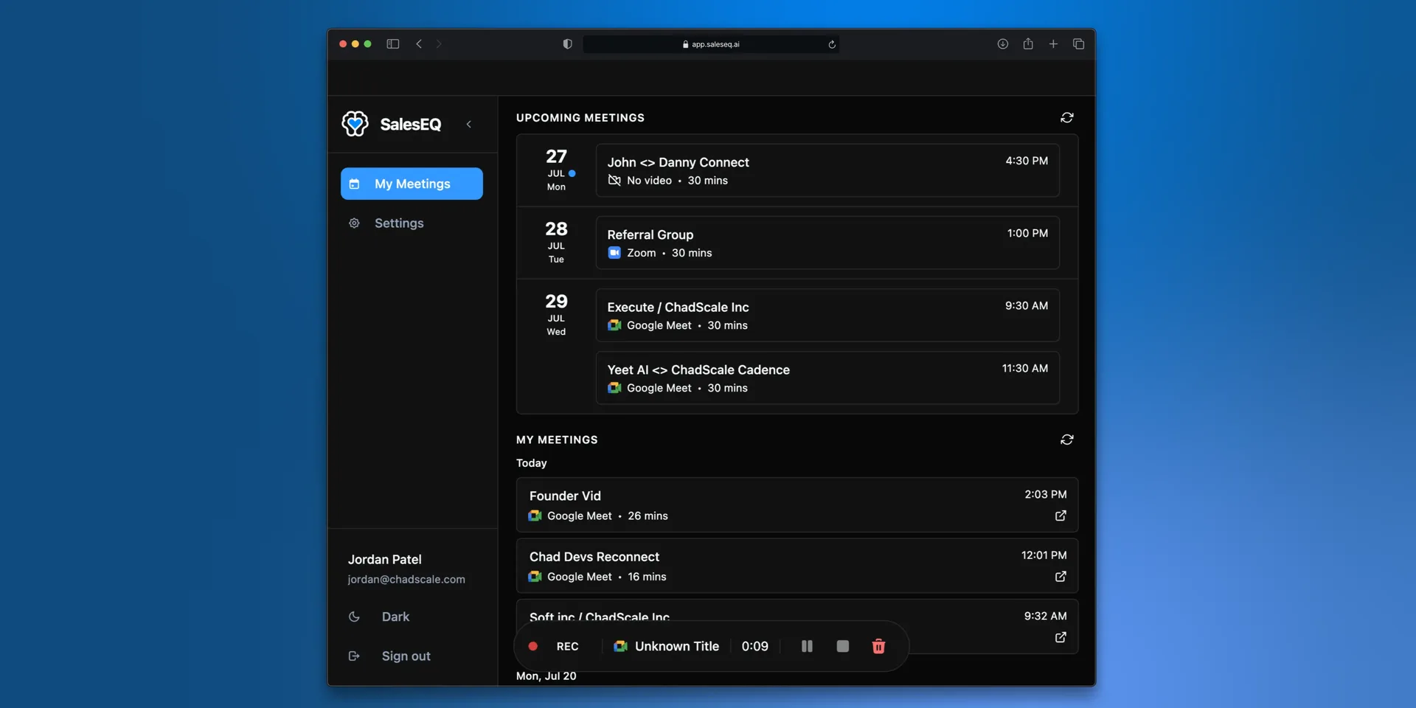Open the John <> Danny Connect meeting
This screenshot has width=1416, height=708.
[827, 170]
